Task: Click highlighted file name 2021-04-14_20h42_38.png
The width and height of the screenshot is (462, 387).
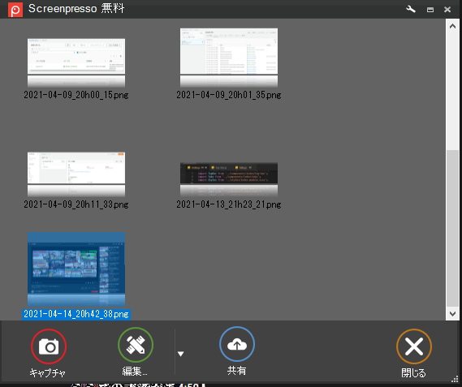Action: [x=76, y=314]
